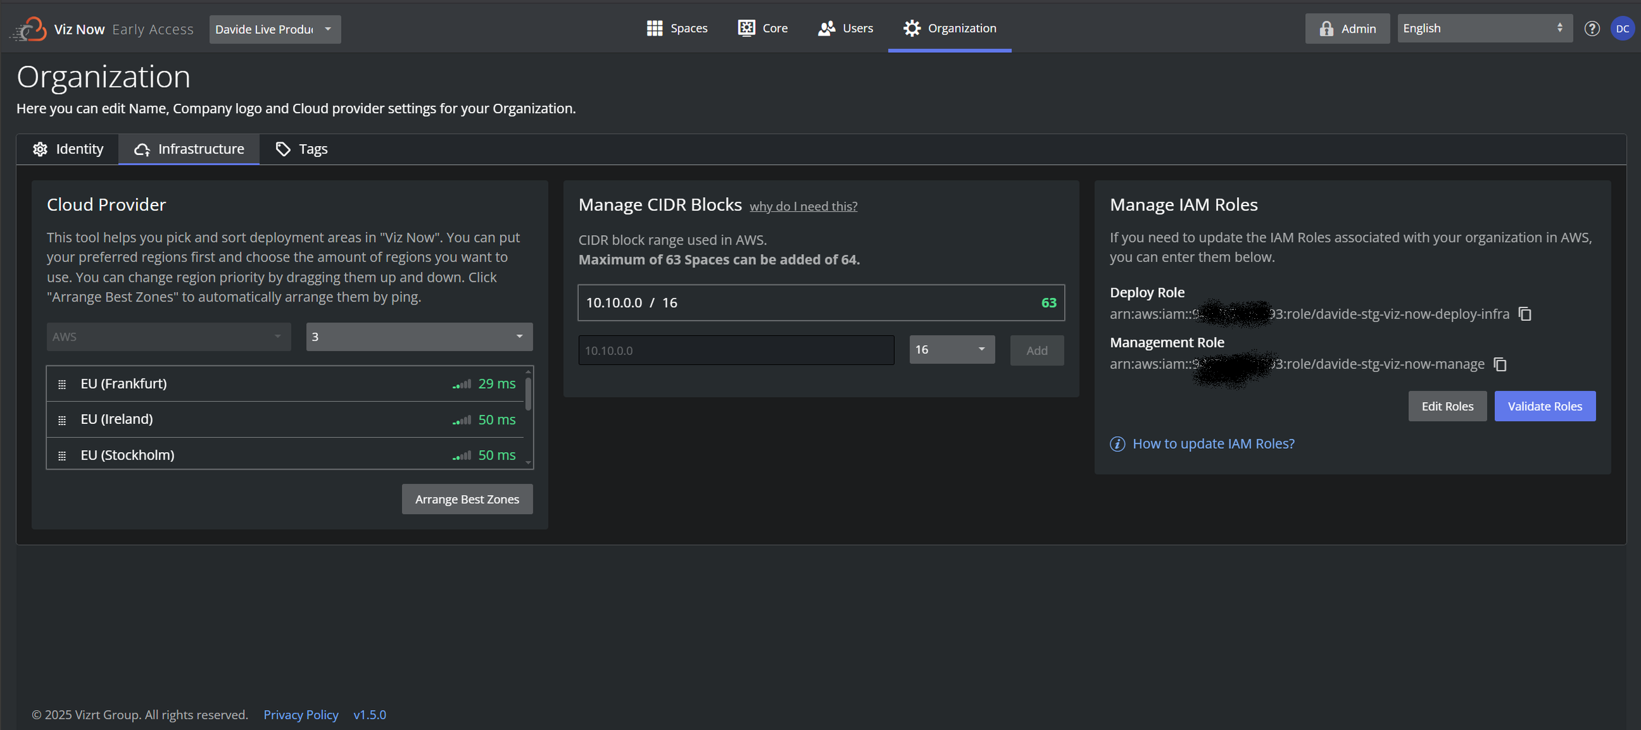Image resolution: width=1641 pixels, height=730 pixels.
Task: Open the Spaces menu
Action: tap(677, 28)
